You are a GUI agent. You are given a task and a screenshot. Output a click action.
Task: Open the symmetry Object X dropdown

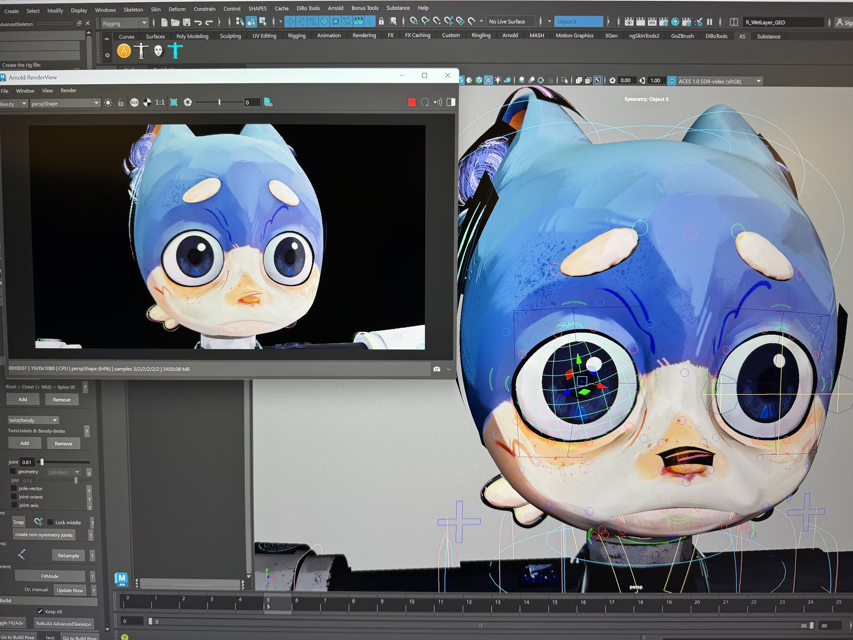(579, 22)
